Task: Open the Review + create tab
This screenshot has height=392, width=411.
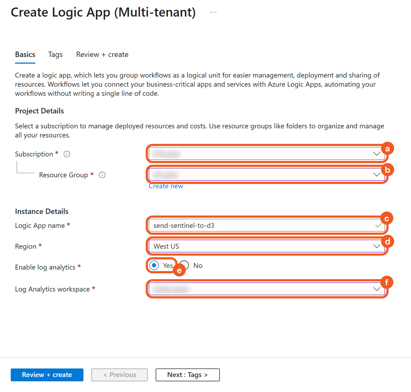Action: 102,55
